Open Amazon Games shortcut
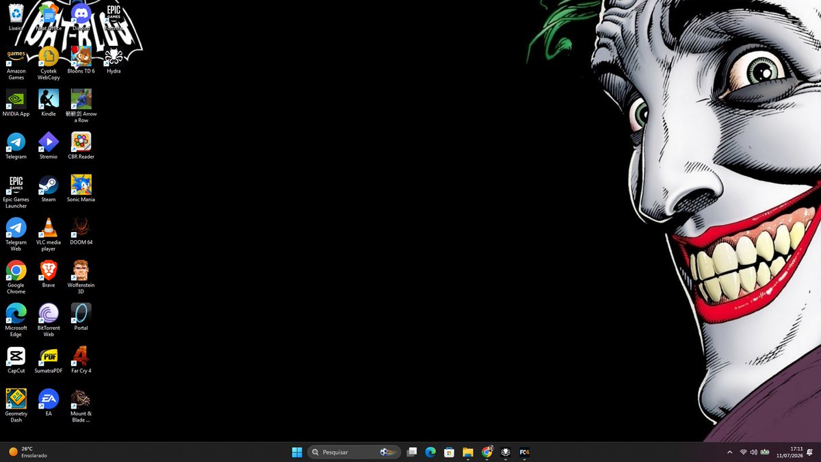 [x=16, y=63]
